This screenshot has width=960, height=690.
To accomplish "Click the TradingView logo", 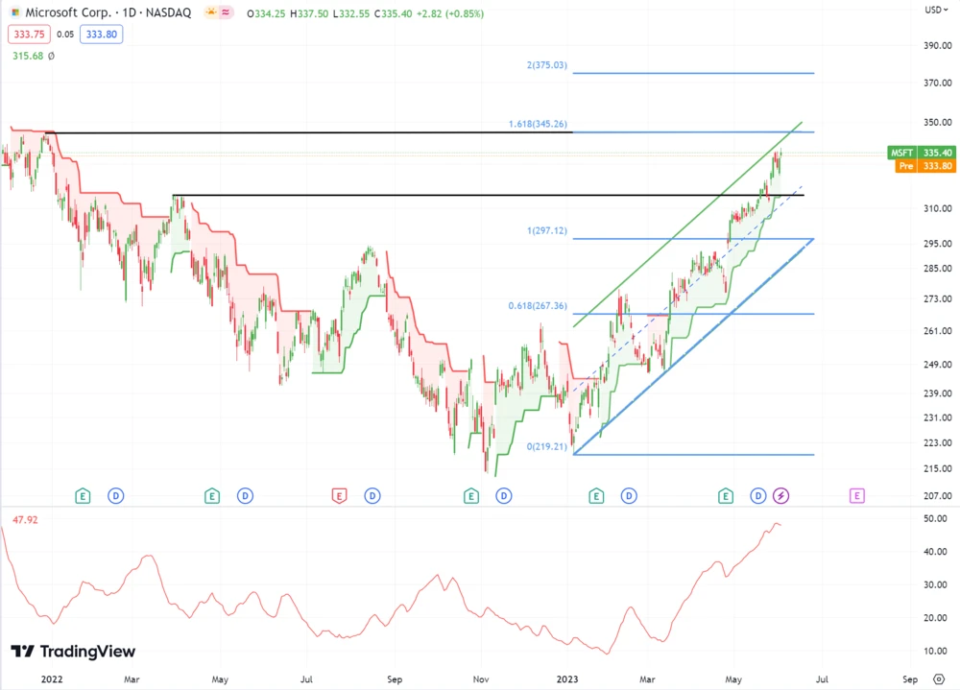I will (x=73, y=652).
